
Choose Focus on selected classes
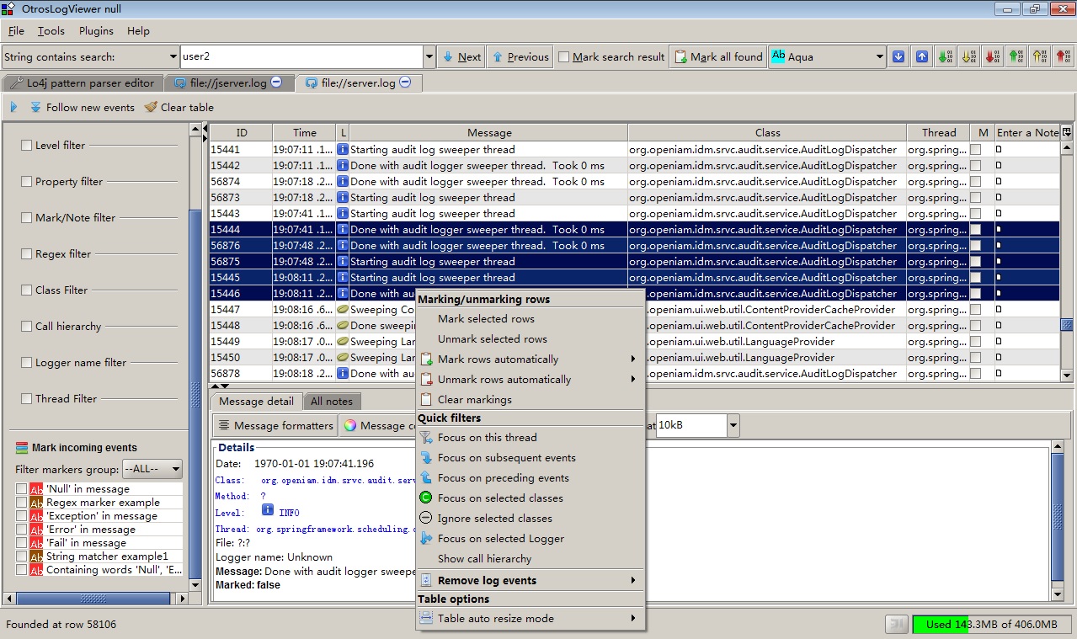(x=499, y=498)
